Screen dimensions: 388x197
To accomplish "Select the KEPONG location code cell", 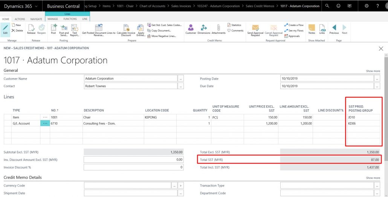I will pyautogui.click(x=160, y=117).
